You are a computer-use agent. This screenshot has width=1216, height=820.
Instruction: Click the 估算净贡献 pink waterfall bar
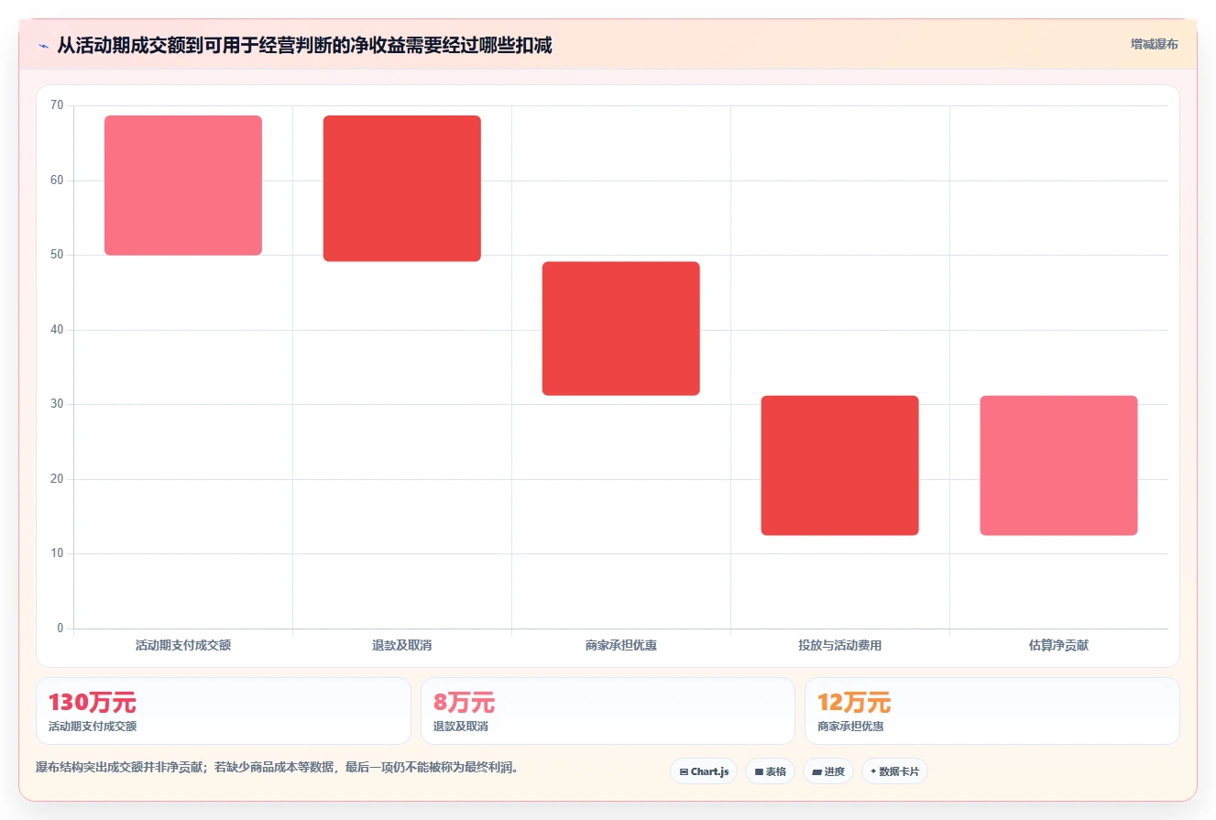point(1059,465)
